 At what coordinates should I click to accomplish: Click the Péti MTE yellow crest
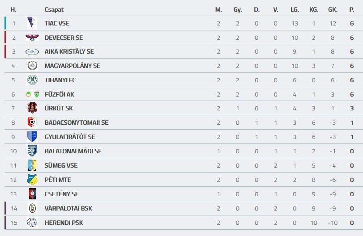pos(32,180)
